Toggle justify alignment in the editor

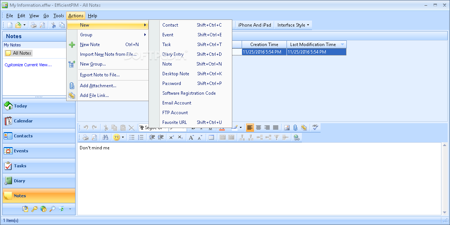click(276, 128)
